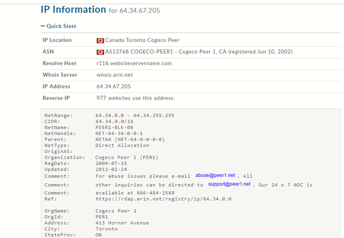Click the NetHandle NET-64-34-0-0-1 value
The image size is (344, 238).
click(x=119, y=133)
